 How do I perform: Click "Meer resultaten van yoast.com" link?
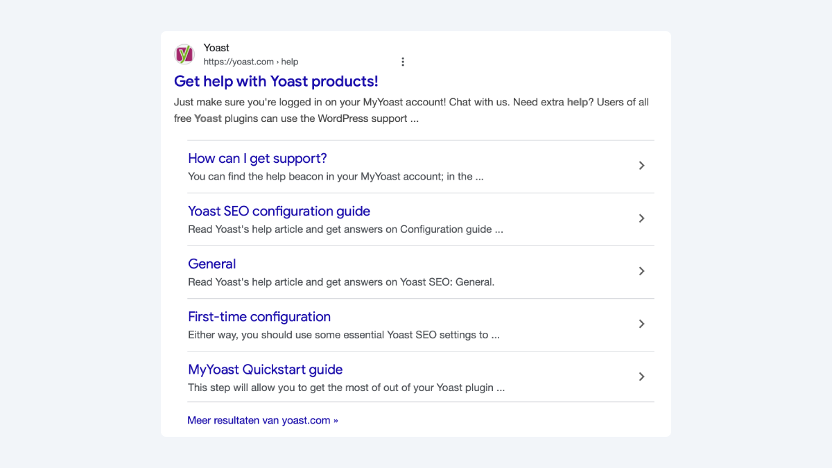(263, 420)
